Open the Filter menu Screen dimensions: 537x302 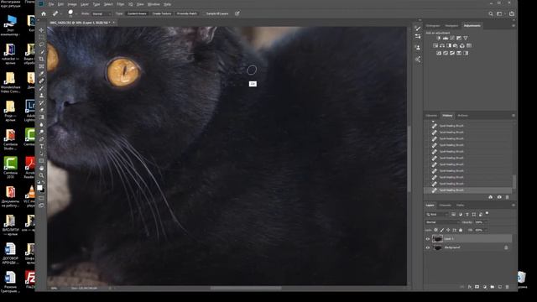(121, 4)
